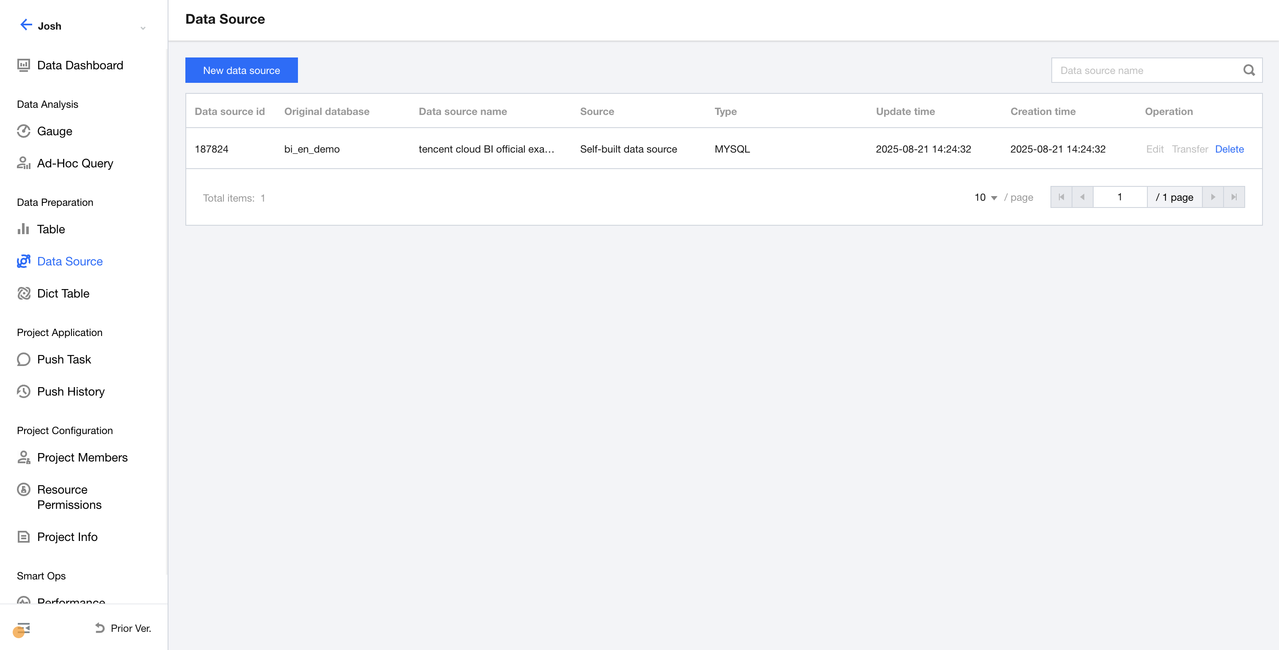Viewport: 1279px width, 650px height.
Task: Jump to the last page arrow
Action: [x=1234, y=197]
